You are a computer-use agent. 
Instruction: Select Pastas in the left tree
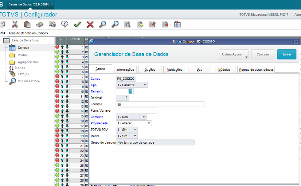click(23, 55)
